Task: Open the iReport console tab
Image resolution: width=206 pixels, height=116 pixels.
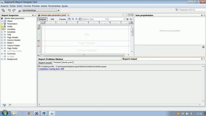Action: [45, 63]
